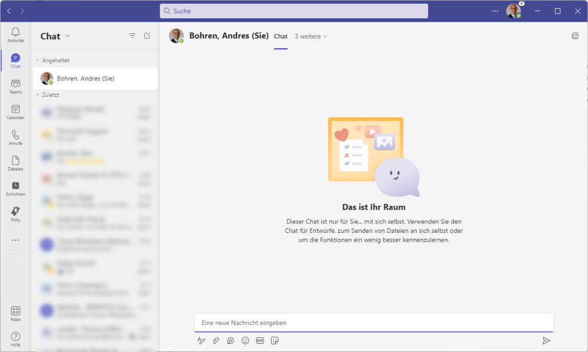
Task: Open settings and more ellipsis in title bar
Action: pyautogui.click(x=495, y=11)
